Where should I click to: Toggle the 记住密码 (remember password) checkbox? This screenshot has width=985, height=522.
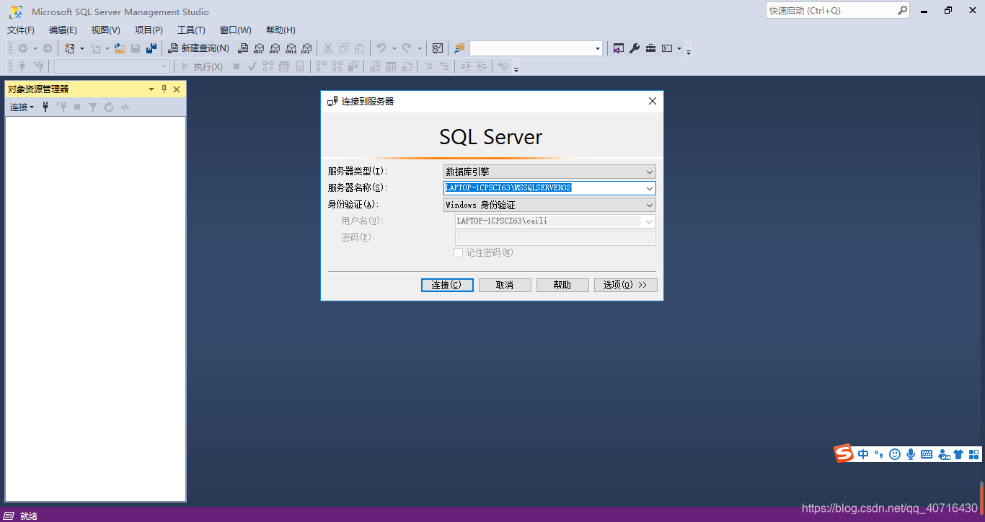pyautogui.click(x=458, y=252)
